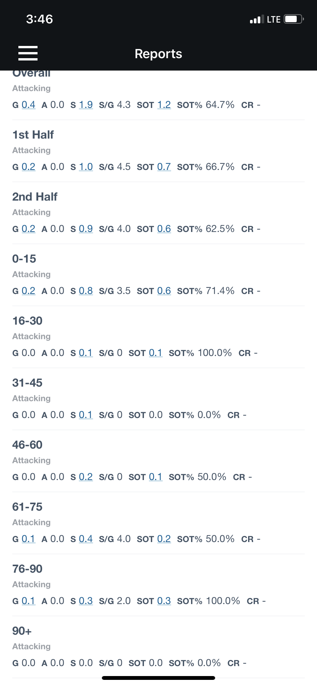View 0-15 minute shots 0.8
Viewport: 317px width, 686px height.
coord(86,291)
